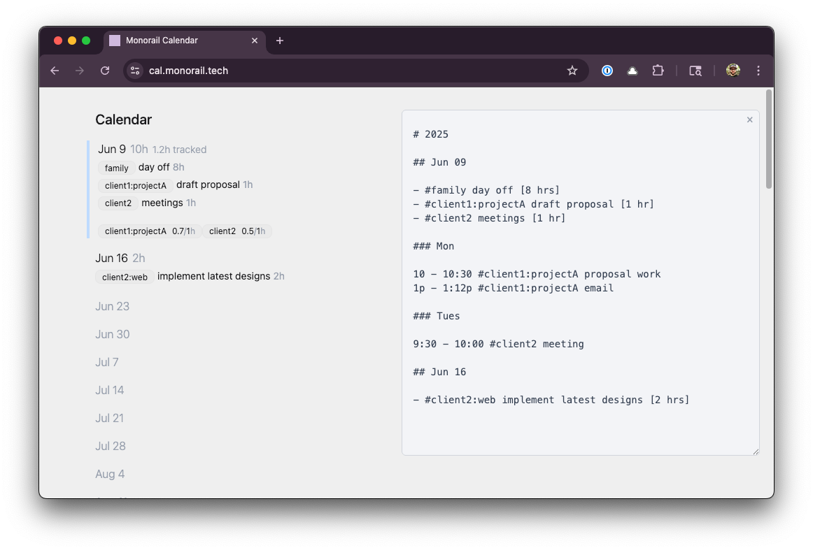Click the '9:30 – 10:00 #client2 meeting' line
Screen dimensions: 813x550
(x=499, y=344)
